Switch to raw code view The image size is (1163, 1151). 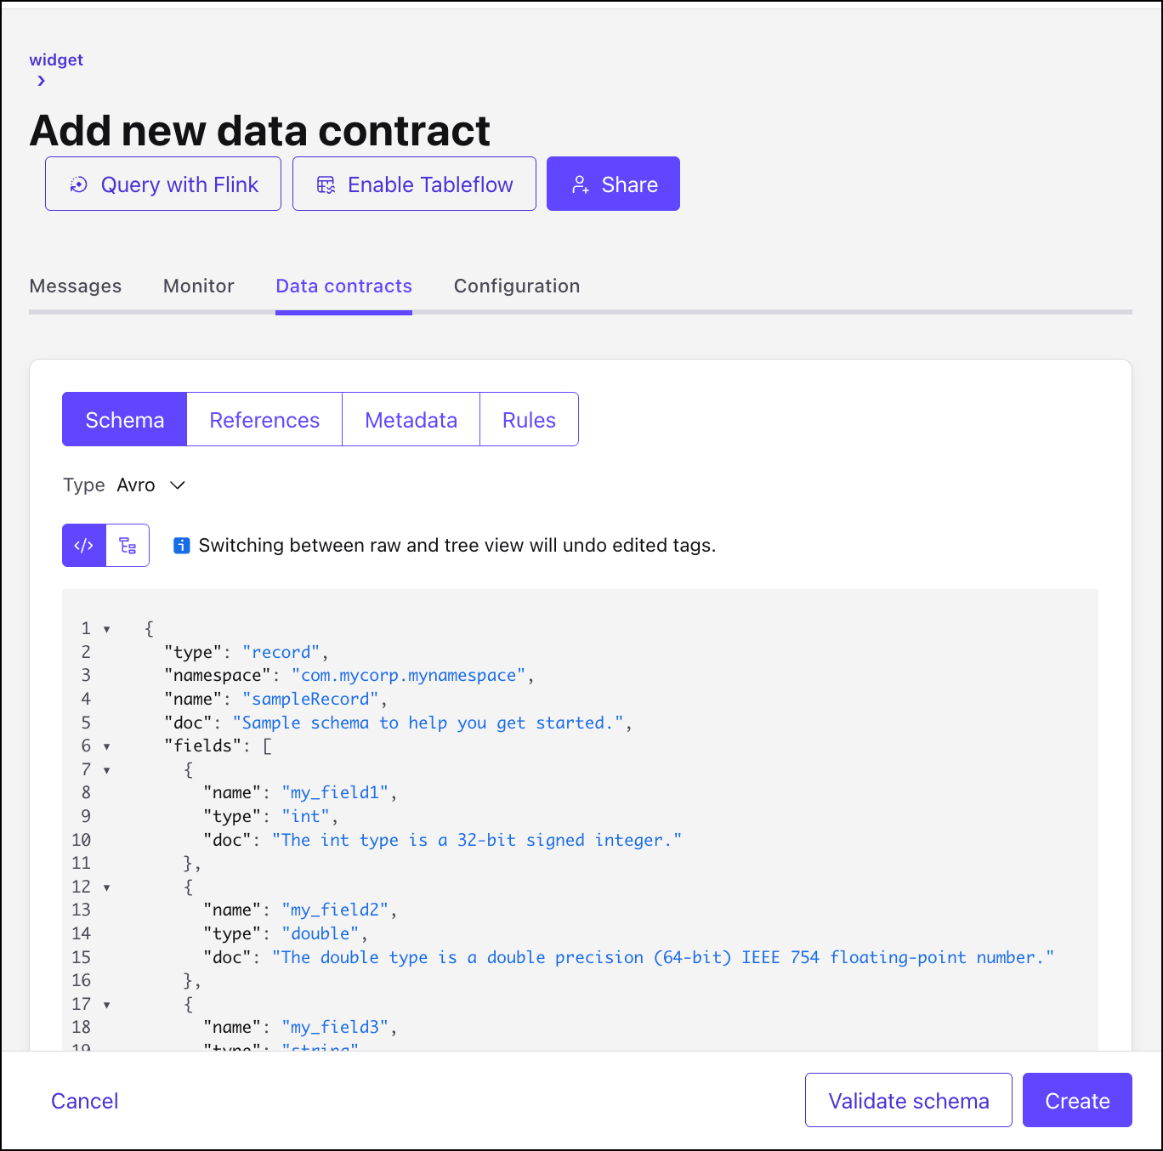pos(84,546)
